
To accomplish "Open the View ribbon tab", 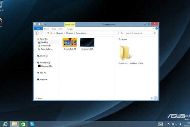I will tap(61, 29).
